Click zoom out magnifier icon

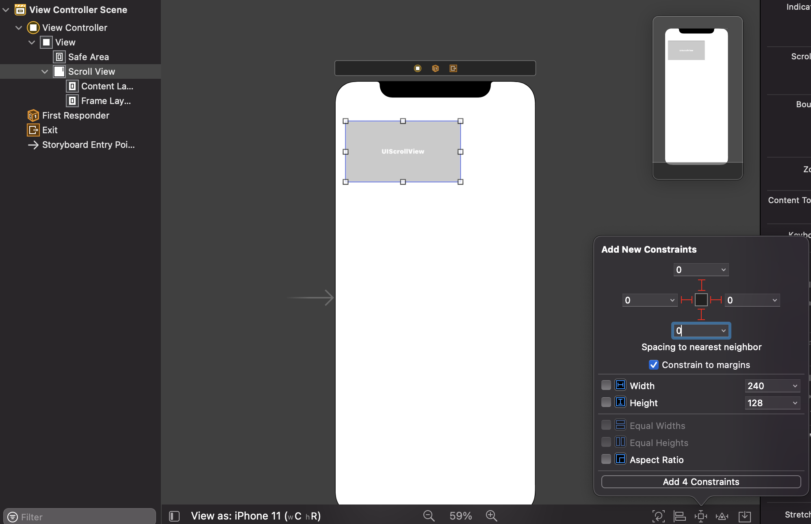[429, 516]
